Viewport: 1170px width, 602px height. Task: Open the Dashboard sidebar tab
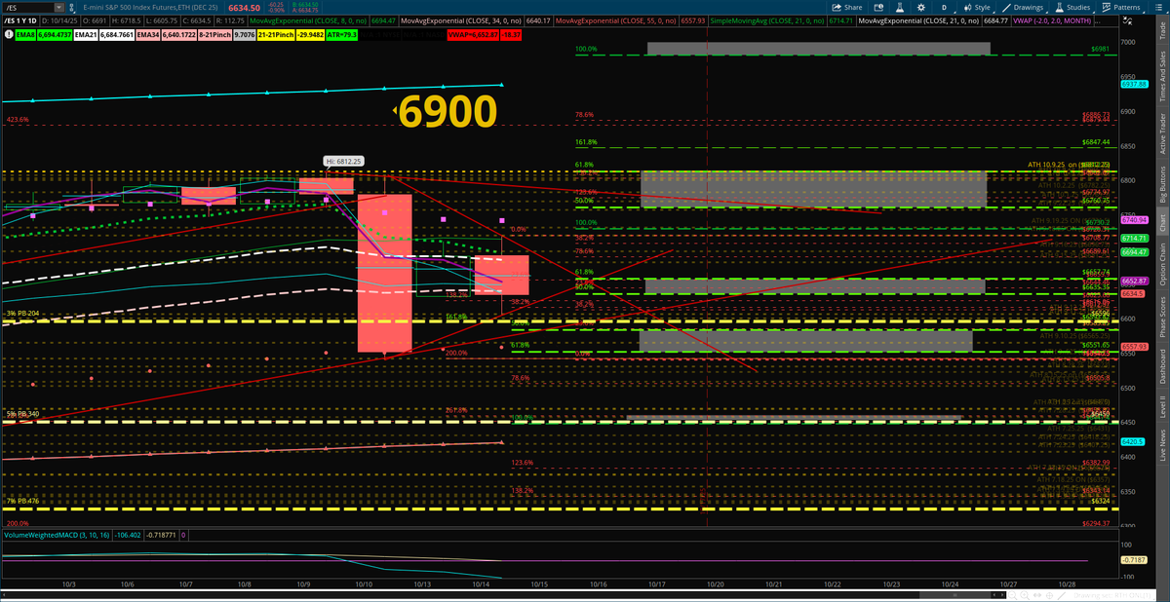coord(1161,364)
